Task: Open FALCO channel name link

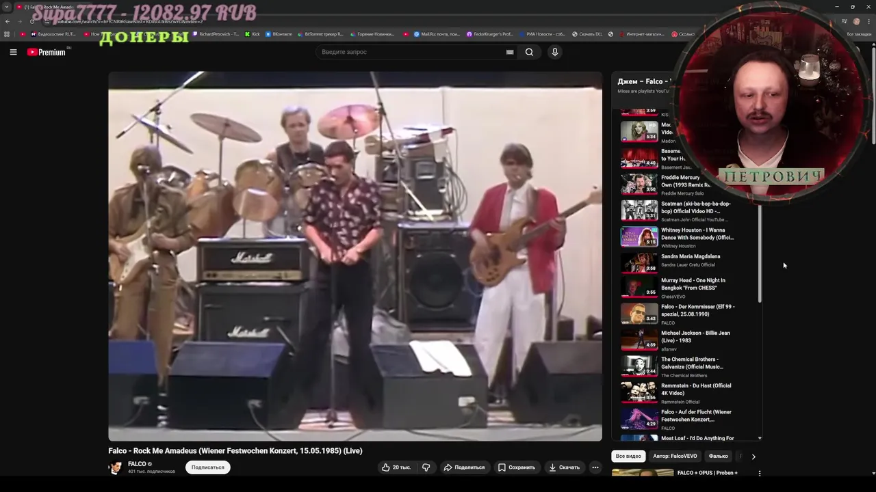Action: [137, 464]
